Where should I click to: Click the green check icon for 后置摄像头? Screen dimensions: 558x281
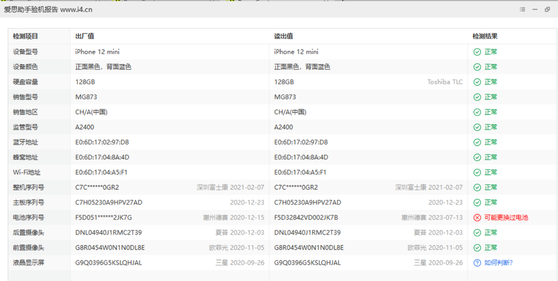point(477,233)
